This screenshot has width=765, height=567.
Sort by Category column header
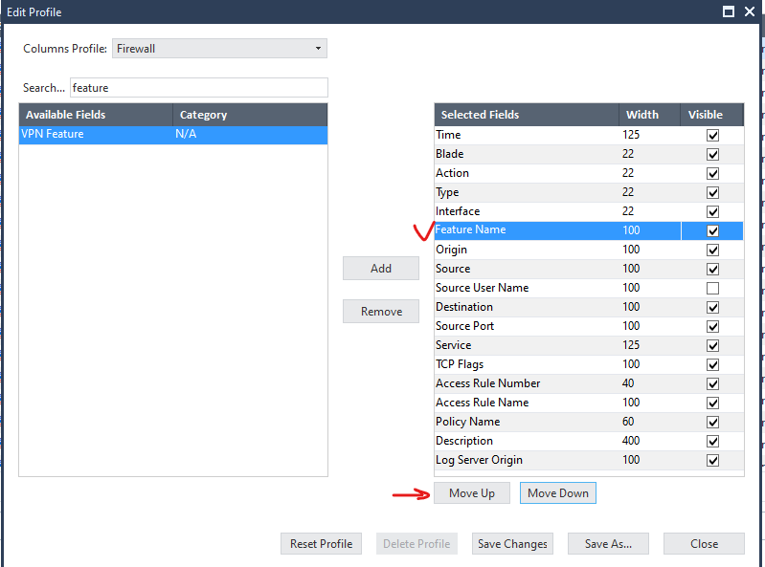tap(249, 115)
